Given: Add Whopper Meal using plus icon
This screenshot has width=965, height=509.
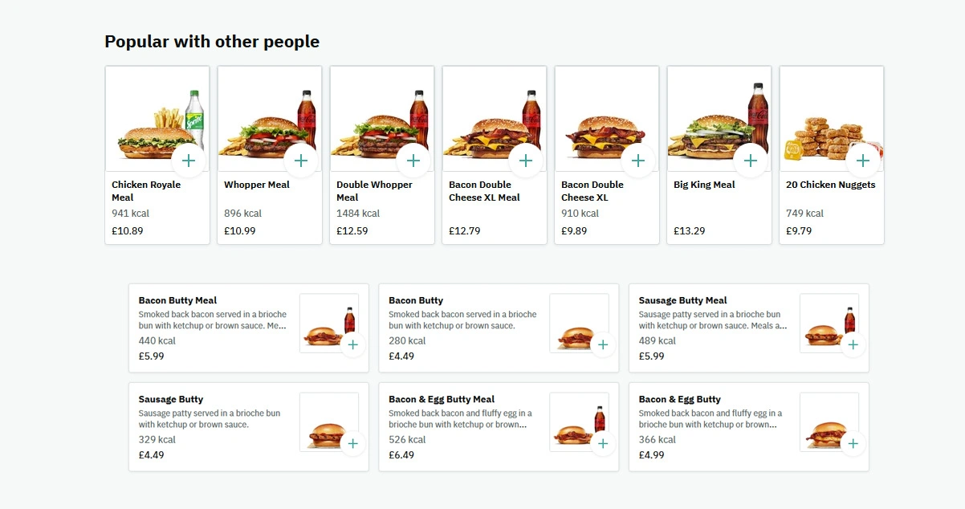Looking at the screenshot, I should pos(301,161).
